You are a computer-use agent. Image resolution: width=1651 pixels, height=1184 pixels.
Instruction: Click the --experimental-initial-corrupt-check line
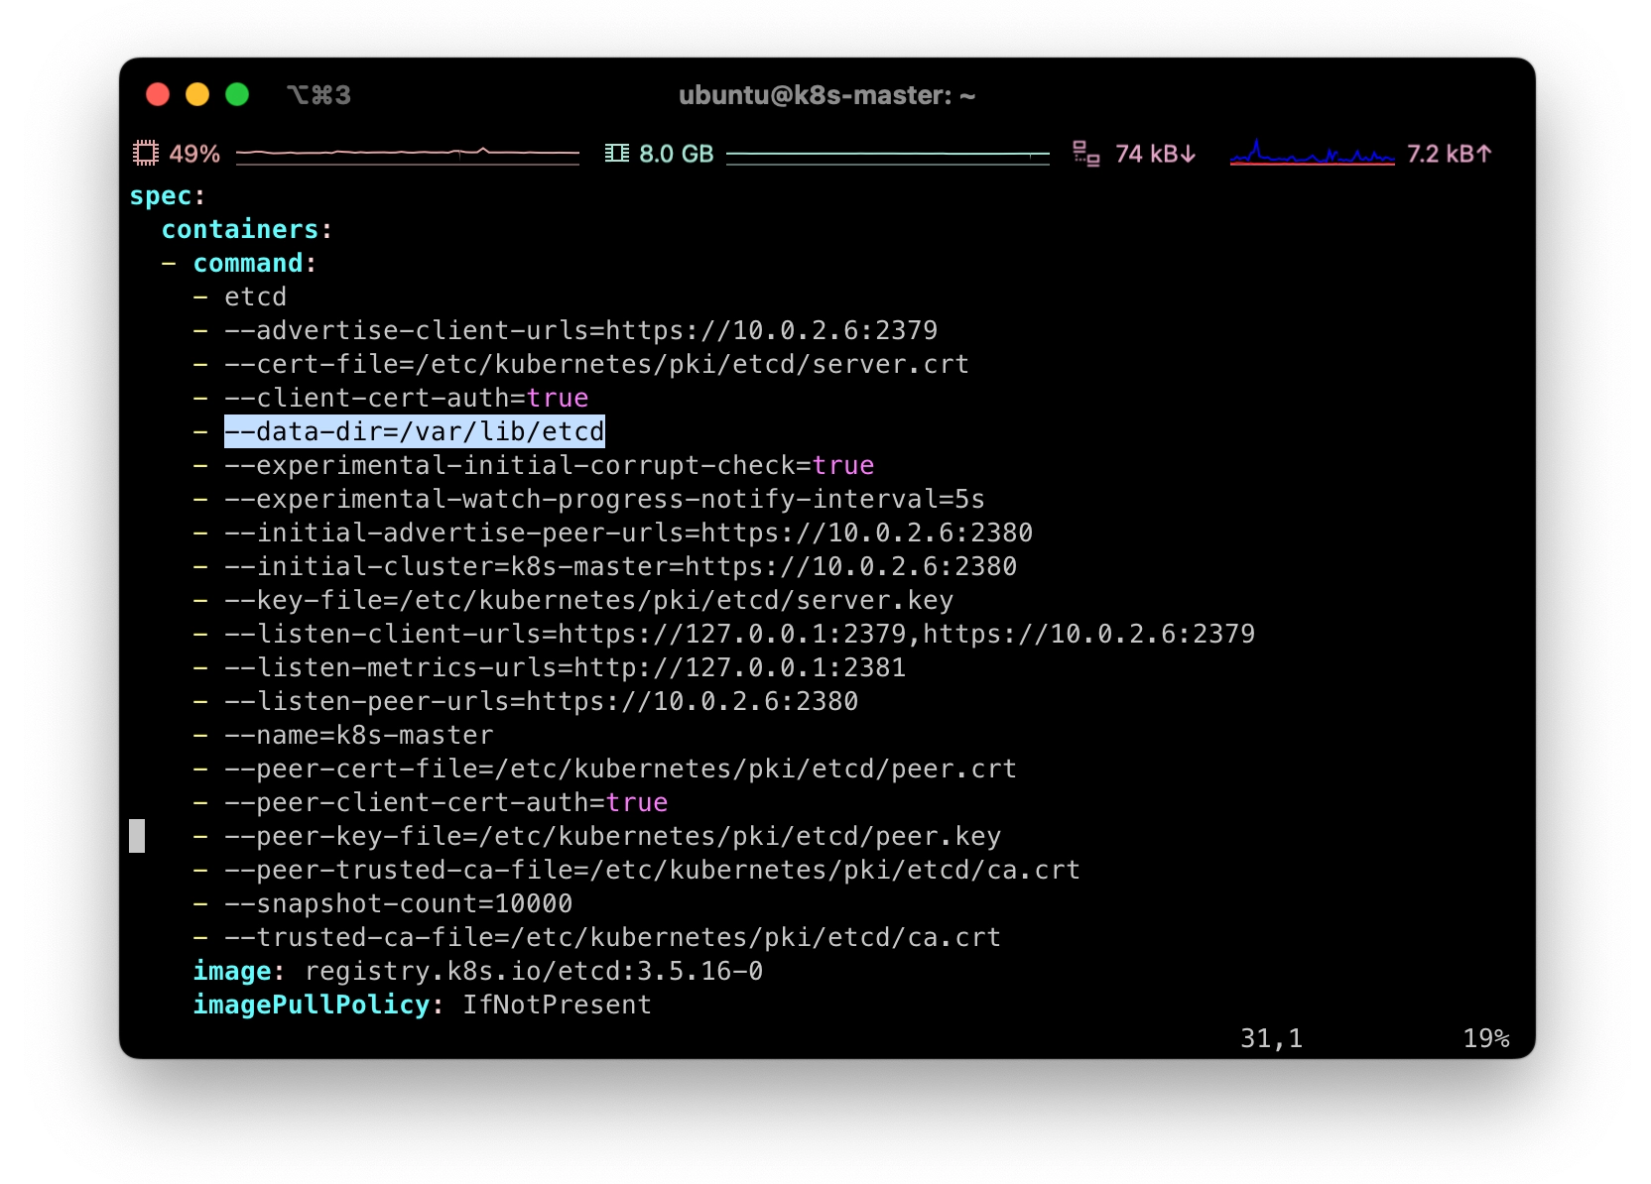[x=549, y=465]
